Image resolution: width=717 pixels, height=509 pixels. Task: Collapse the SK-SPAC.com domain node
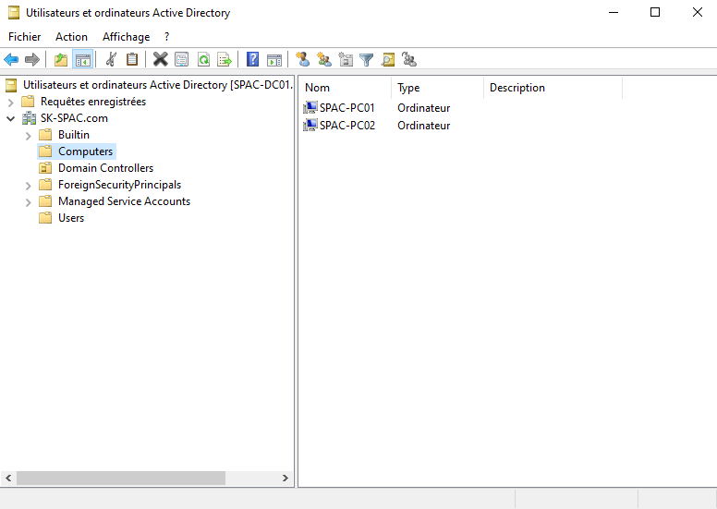[x=11, y=119]
